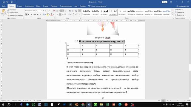The width and height of the screenshot is (191, 107).
Task: Click Replace (Заменить) button
Action: pyautogui.click(x=179, y=12)
